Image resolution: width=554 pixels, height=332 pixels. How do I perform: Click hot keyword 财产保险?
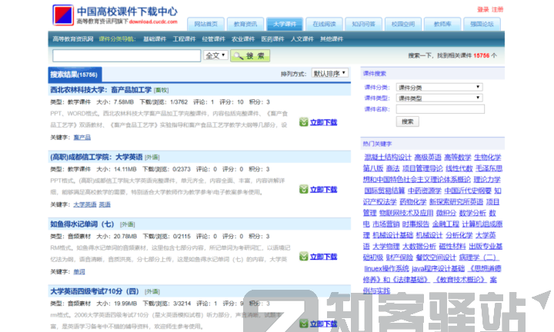tap(399, 257)
